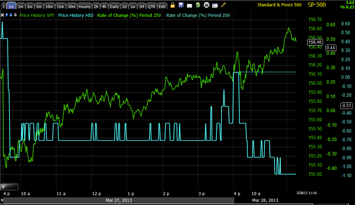Close the indicator panel with X icon
Screen dimensions: 355x205
2,15
